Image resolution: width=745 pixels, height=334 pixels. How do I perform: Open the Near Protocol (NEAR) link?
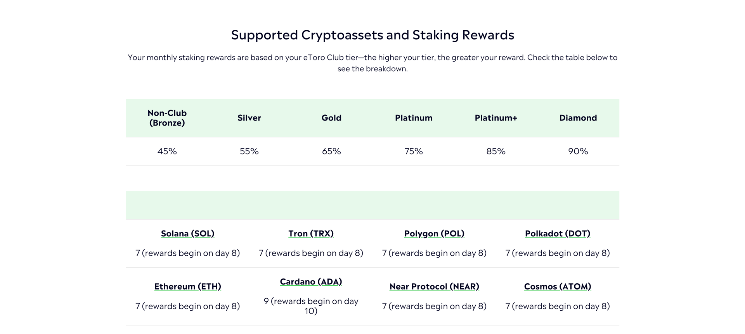[x=434, y=287]
